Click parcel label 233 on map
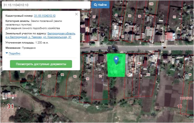This screenshot has width=194, height=123. [22, 71]
